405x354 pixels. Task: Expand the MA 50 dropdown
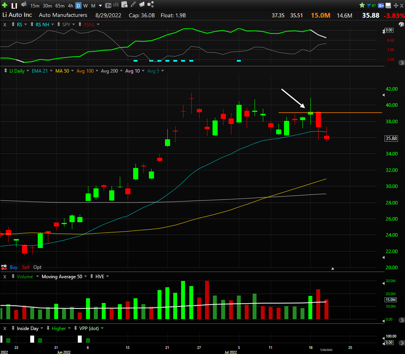point(72,71)
